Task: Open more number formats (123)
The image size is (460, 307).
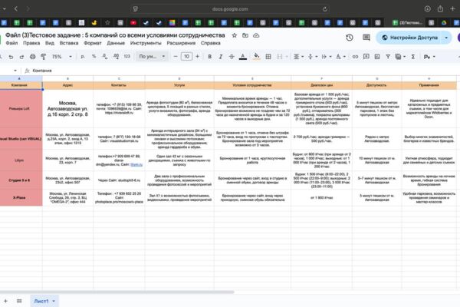Action: click(127, 56)
